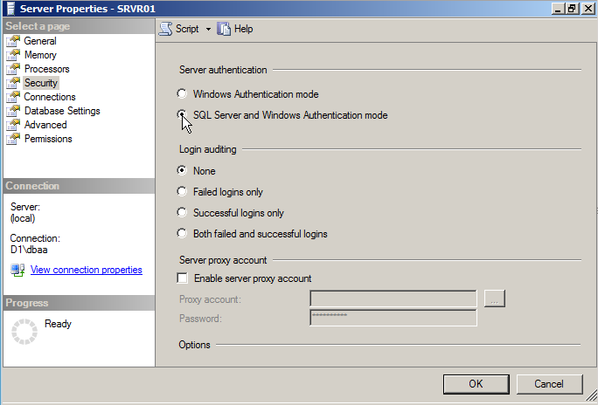Click the Connections page icon
598x405 pixels.
13,97
